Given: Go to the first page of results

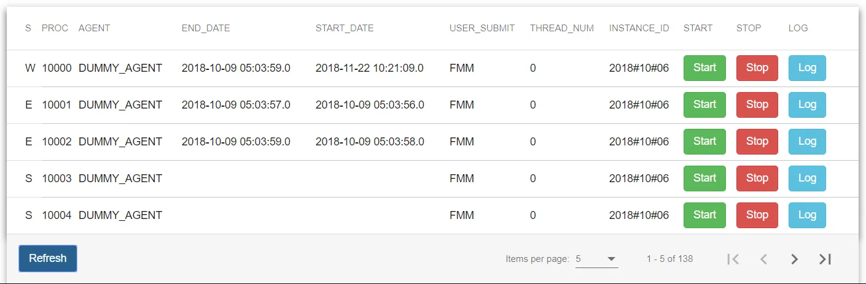Looking at the screenshot, I should 733,259.
